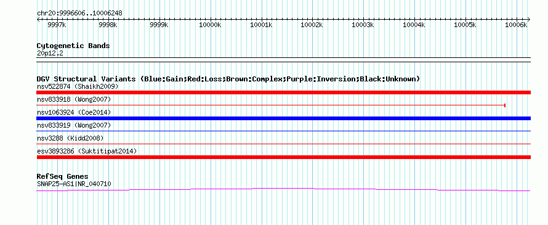Click the 10001k ruler tick label
548x225 pixels.
point(261,25)
